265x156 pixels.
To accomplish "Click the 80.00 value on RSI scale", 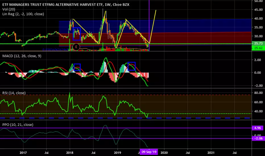I will pyautogui.click(x=258, y=93).
